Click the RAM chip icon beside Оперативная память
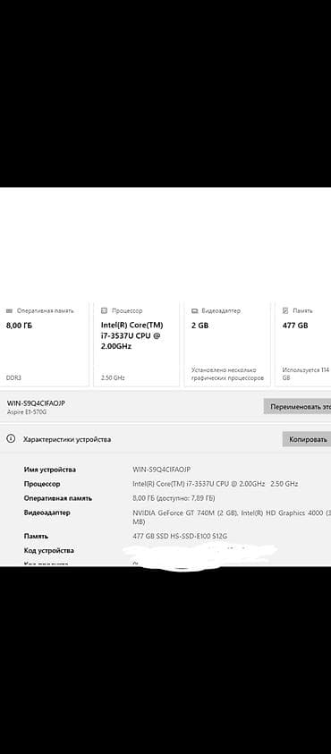Image resolution: width=331 pixels, height=754 pixels. tap(9, 310)
